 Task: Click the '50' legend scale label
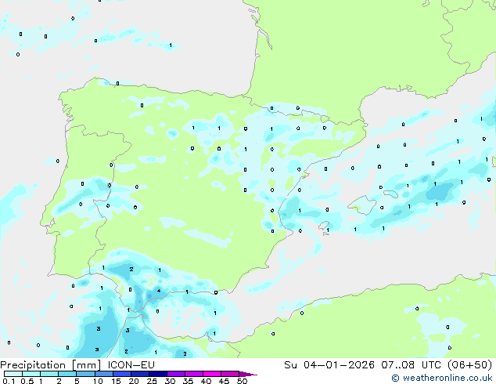tap(242, 381)
